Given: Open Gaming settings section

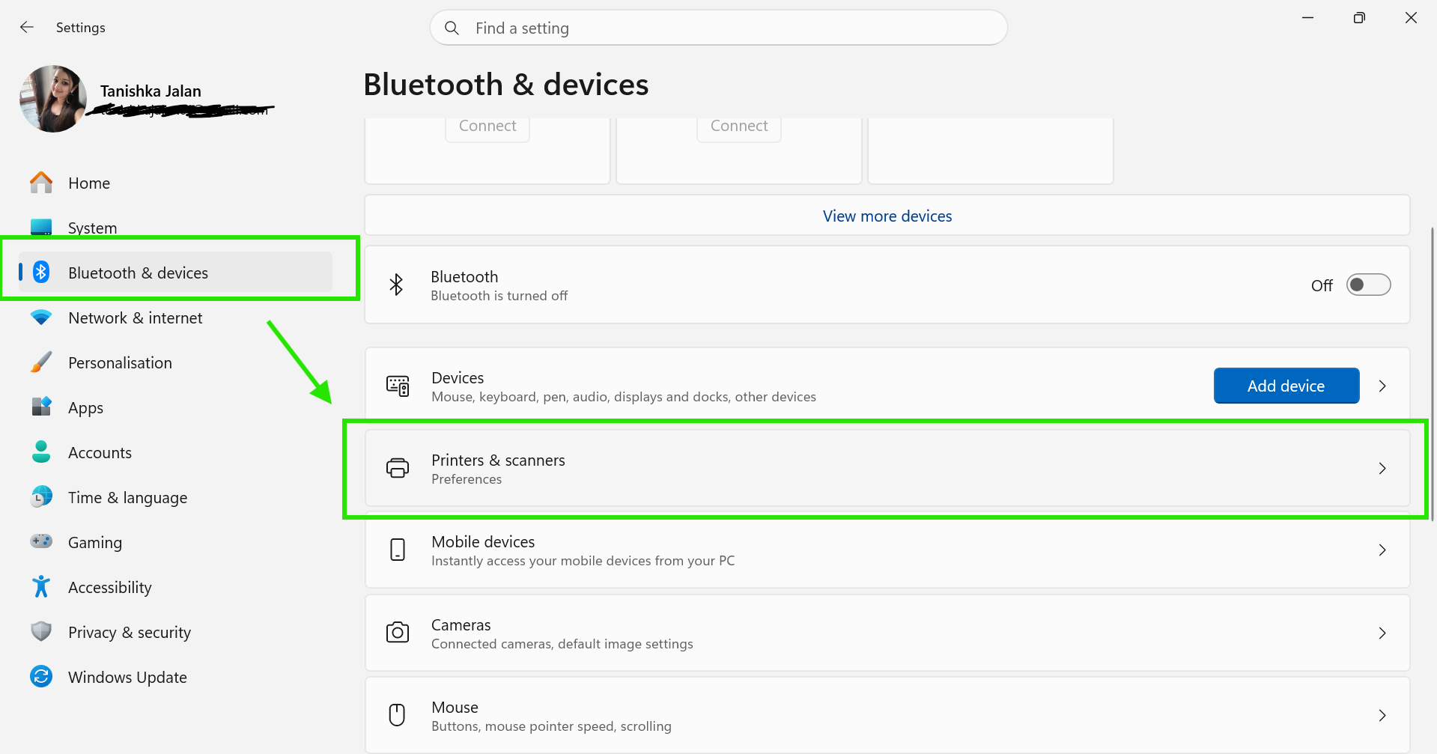Looking at the screenshot, I should (x=176, y=542).
